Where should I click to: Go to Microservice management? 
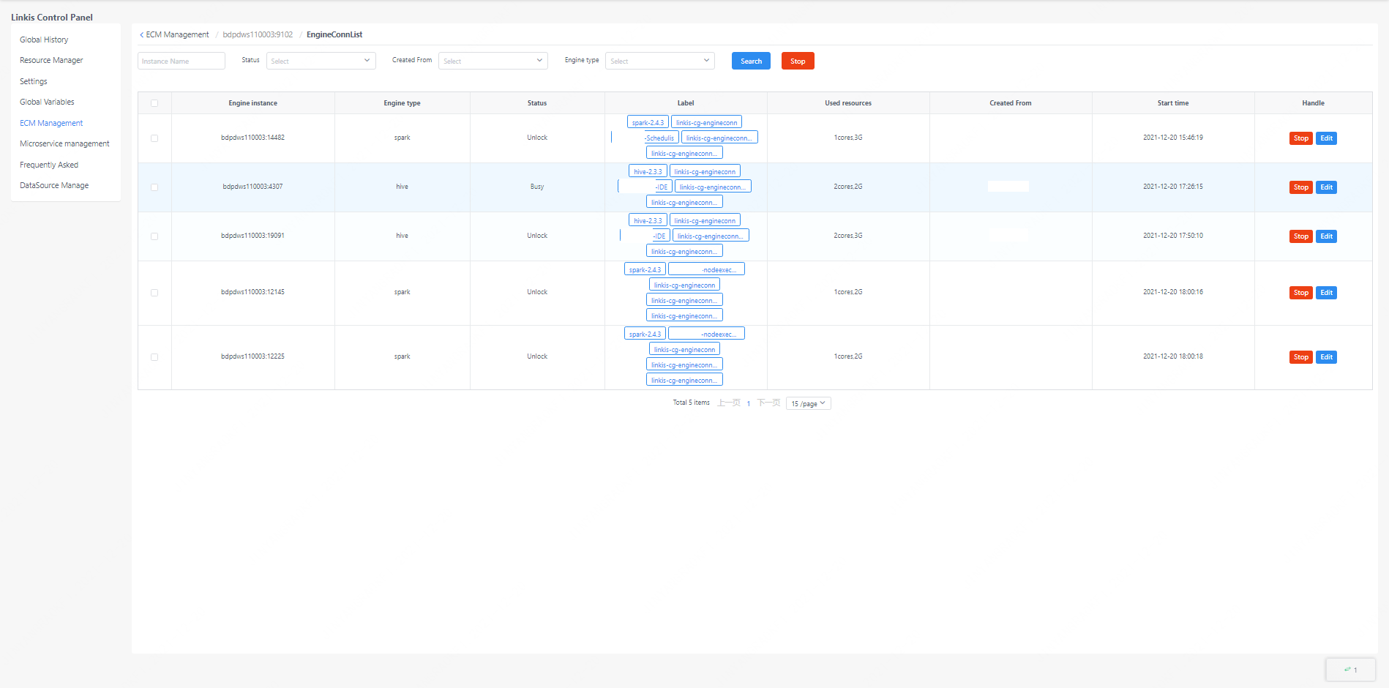64,143
